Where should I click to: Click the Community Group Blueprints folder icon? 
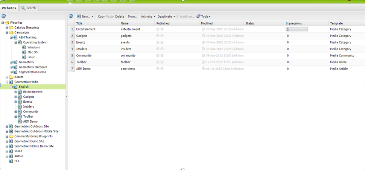(x=11, y=136)
